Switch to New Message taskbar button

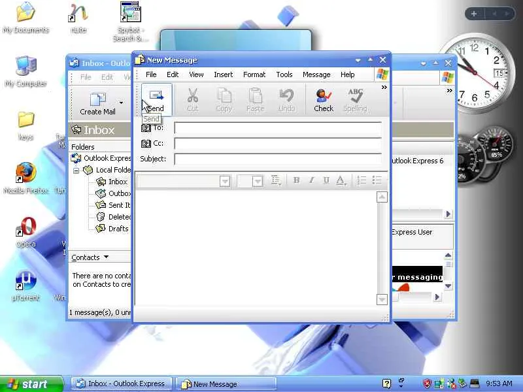226,384
